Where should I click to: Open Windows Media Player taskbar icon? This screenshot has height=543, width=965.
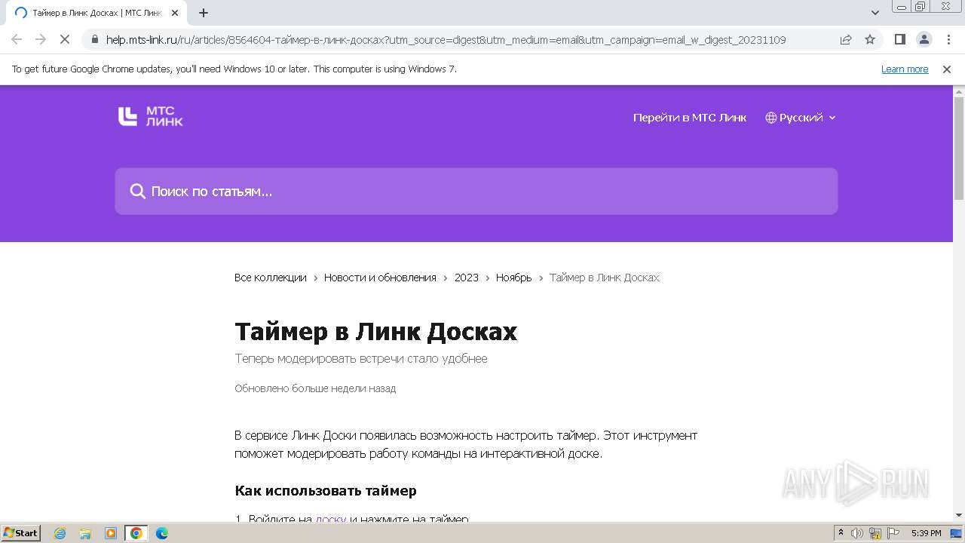click(x=111, y=533)
